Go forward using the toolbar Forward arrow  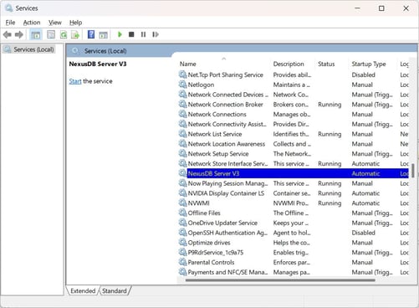[19, 34]
